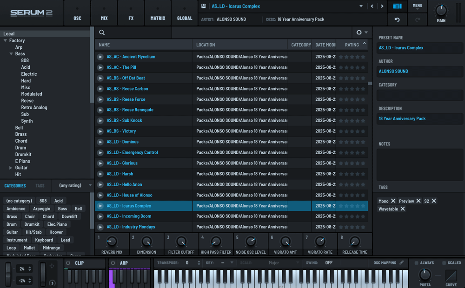
Task: Select the AS_LD - Incoming Doom row
Action: pos(231,216)
